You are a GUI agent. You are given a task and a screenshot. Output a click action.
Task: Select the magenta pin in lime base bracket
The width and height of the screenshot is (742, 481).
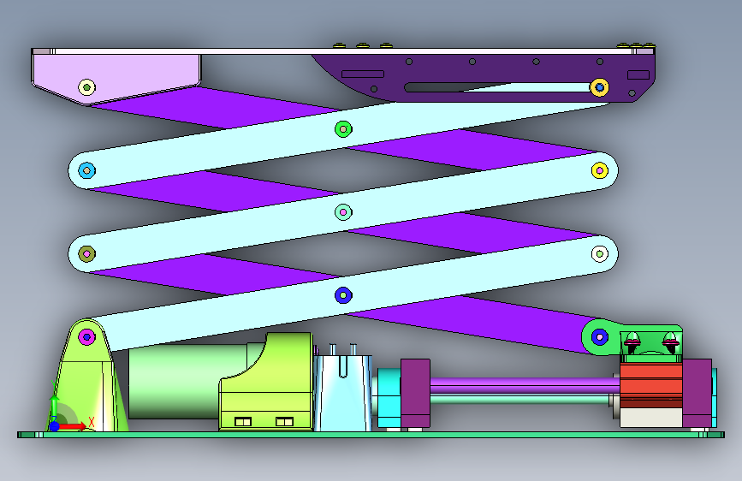click(x=86, y=337)
